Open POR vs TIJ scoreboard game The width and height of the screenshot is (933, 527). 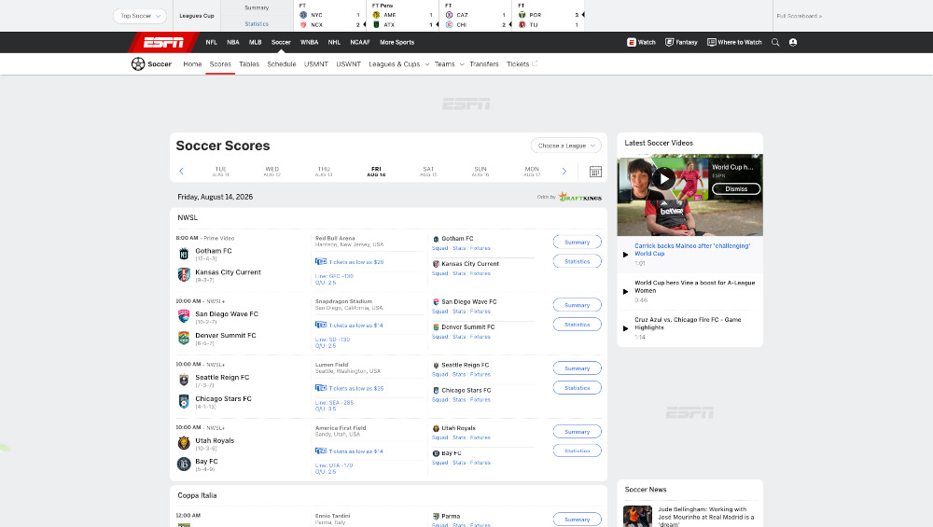(548, 16)
